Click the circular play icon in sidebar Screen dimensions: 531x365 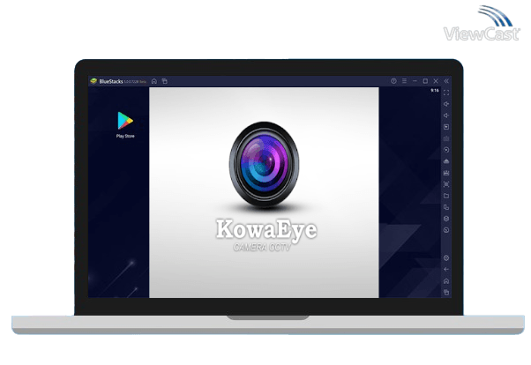[446, 150]
